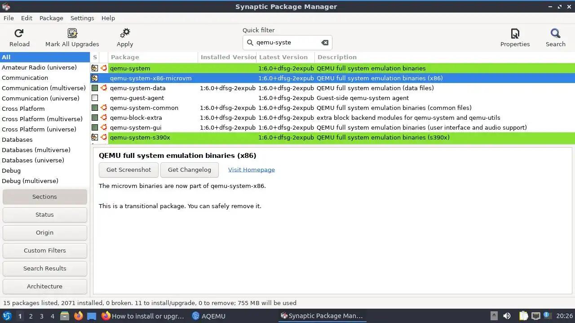Sort by the Package column header
Viewport: 575px width, 323px height.
click(x=153, y=57)
